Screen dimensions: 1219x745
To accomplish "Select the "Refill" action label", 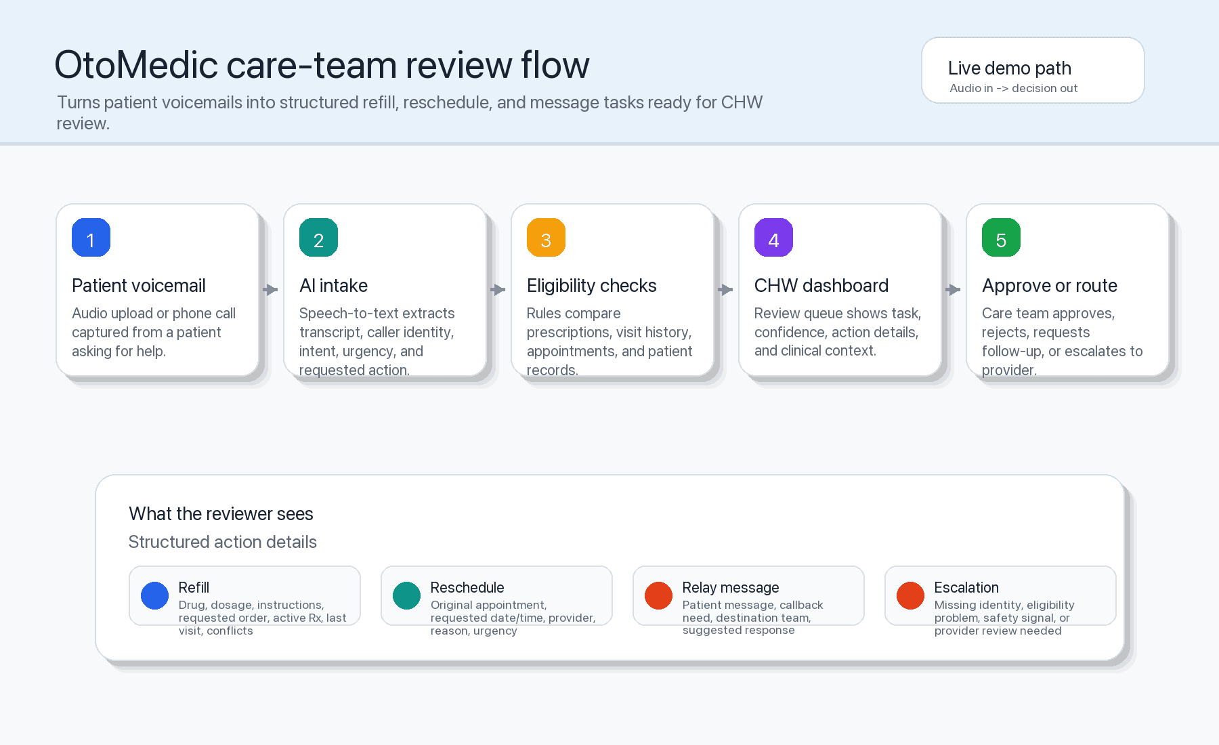I will tap(194, 587).
